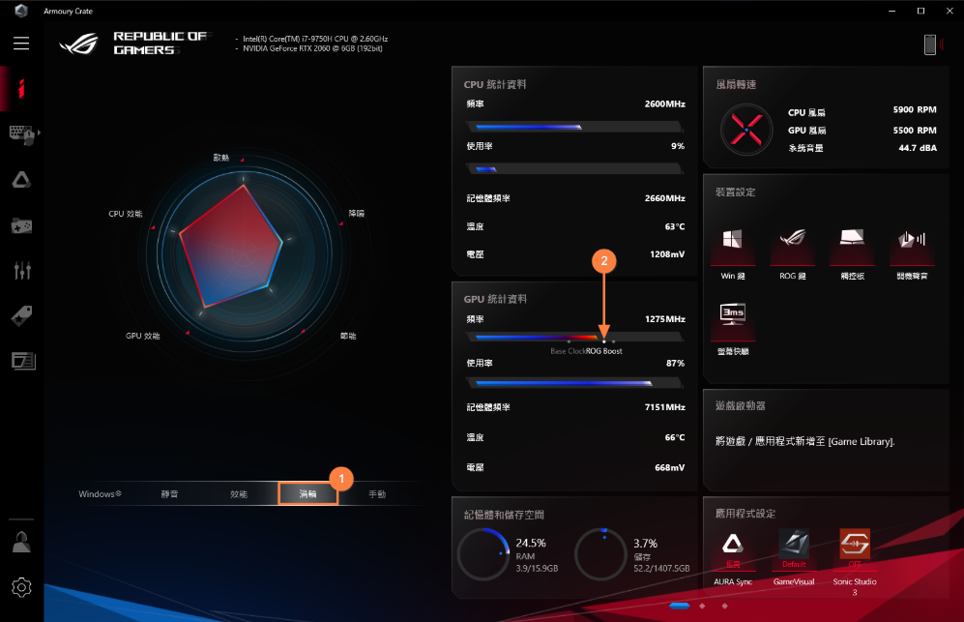Click the system noise value 44.7 dBA
The height and width of the screenshot is (622, 964).
pos(918,148)
